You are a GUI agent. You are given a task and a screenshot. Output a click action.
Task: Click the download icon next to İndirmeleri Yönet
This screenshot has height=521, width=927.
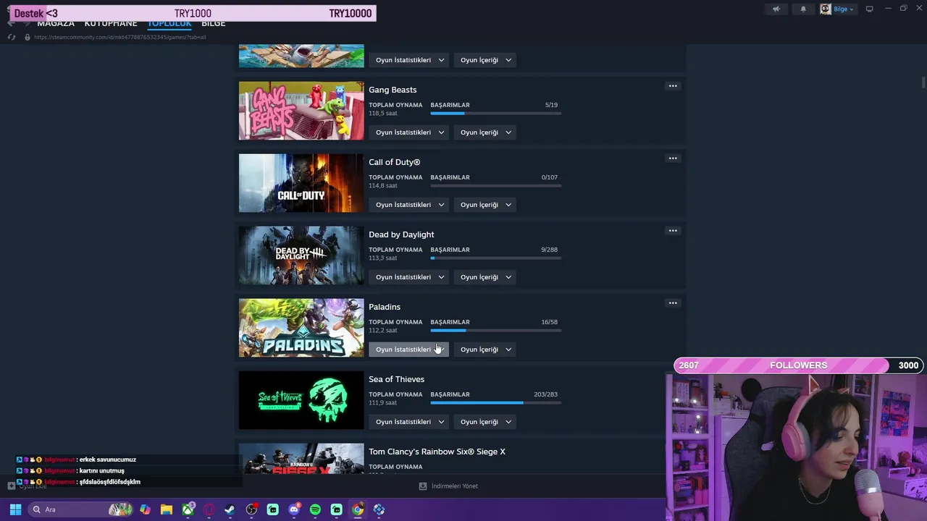(x=423, y=486)
